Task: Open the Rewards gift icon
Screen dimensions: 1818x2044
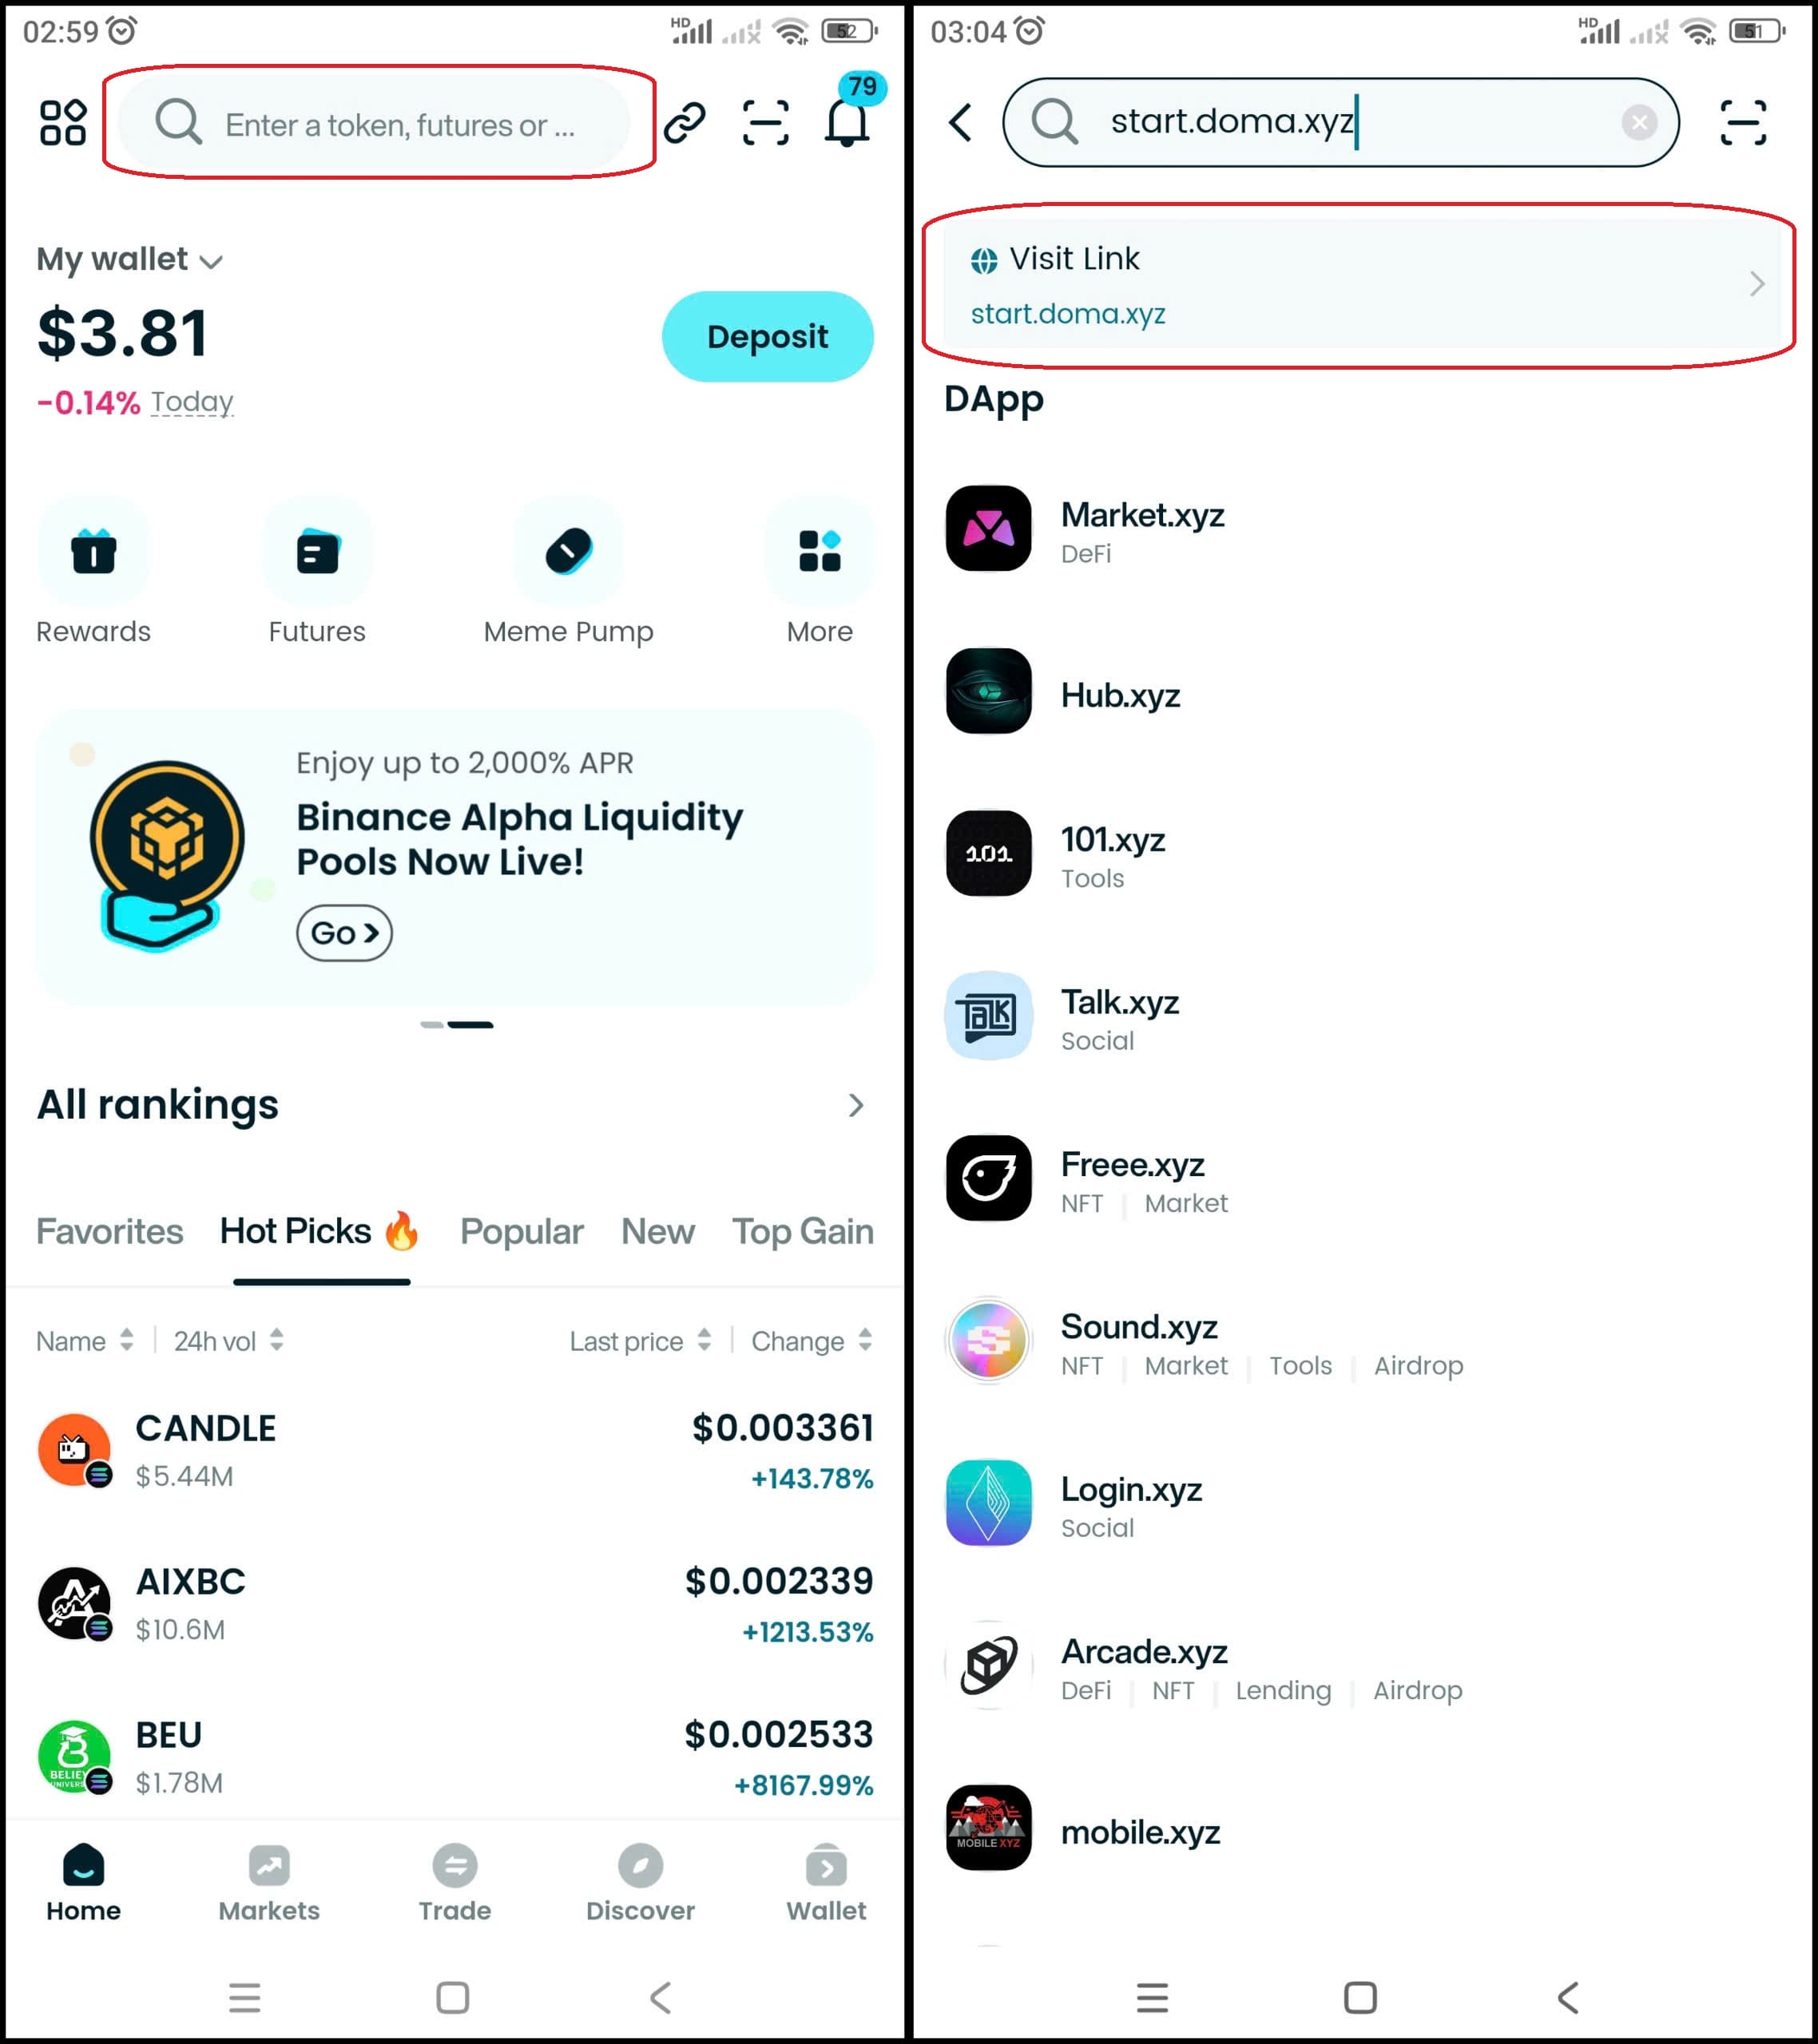Action: click(x=94, y=552)
